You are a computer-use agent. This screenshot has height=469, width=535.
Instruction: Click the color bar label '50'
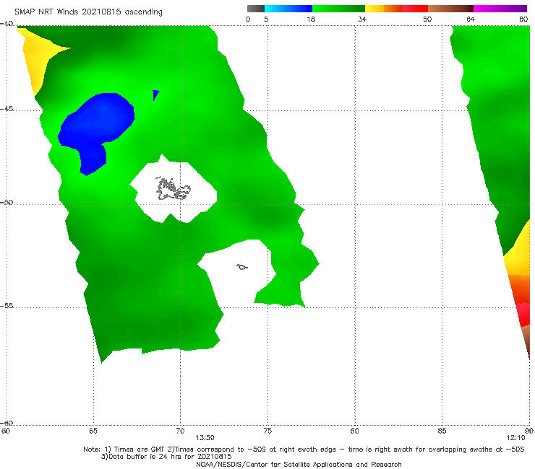click(427, 19)
